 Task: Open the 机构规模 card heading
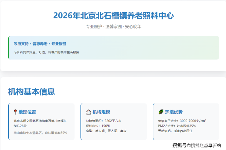tap(101, 112)
